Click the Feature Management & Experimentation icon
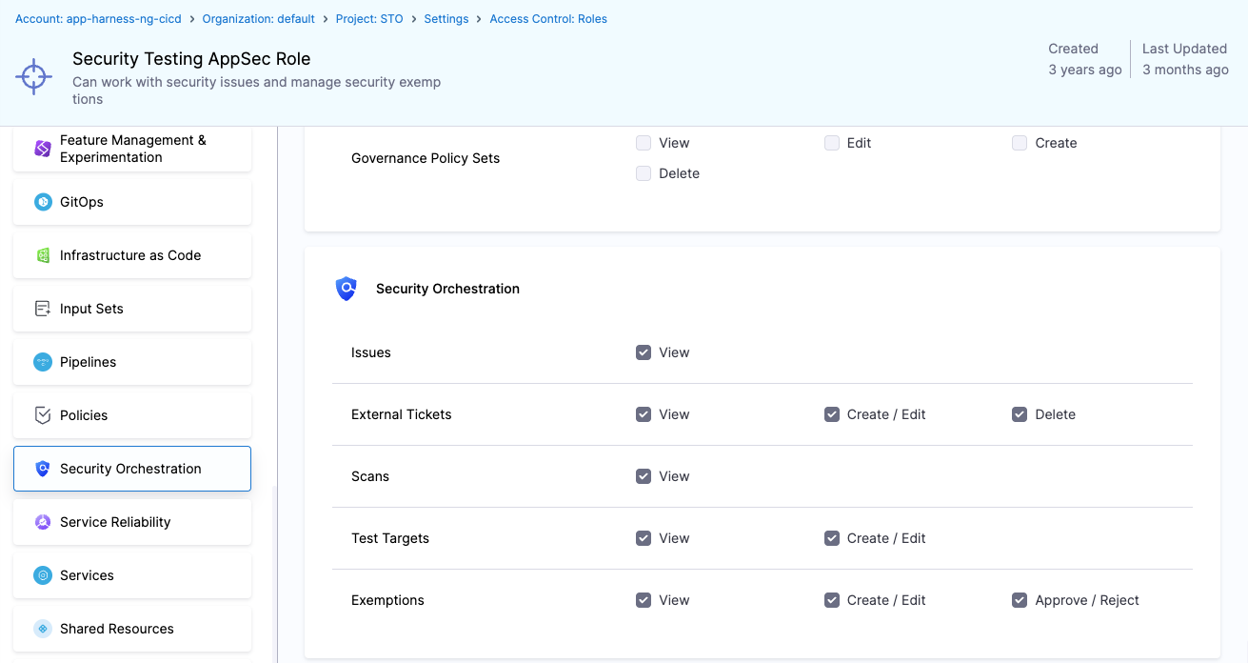 coord(43,149)
